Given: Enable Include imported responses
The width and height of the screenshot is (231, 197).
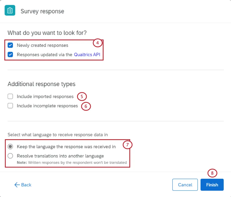Looking at the screenshot, I should 10,96.
